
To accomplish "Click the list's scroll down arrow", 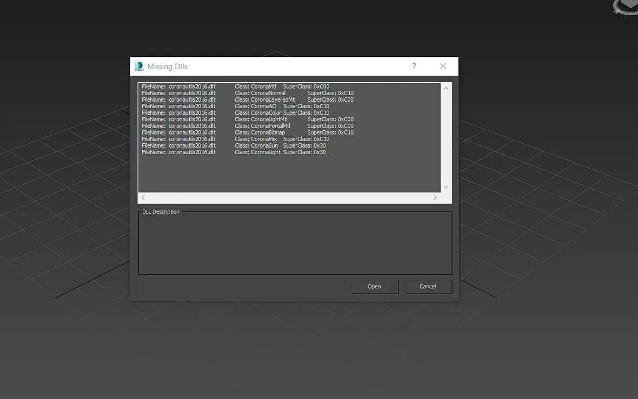I will (x=446, y=187).
